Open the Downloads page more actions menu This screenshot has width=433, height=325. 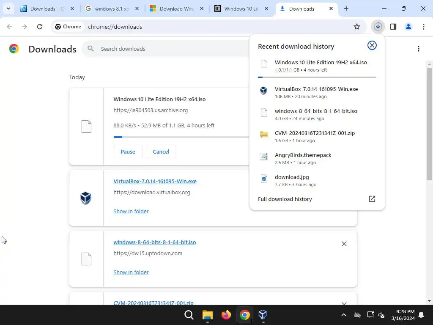[x=419, y=49]
